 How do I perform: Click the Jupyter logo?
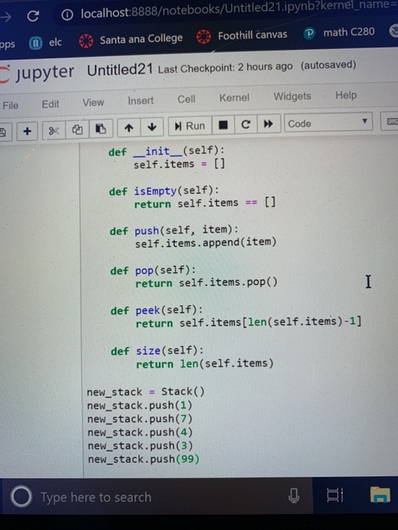37,73
